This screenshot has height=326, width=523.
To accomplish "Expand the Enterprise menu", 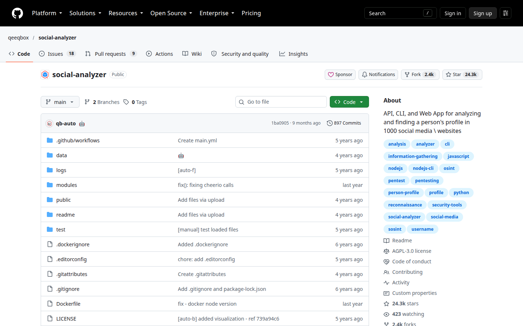I will [x=217, y=13].
